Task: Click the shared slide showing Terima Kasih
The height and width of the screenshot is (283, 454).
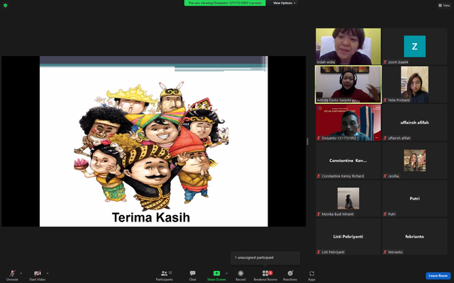Action: pos(153,141)
